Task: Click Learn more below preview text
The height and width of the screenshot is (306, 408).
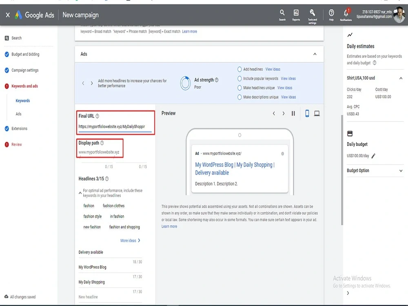Action: point(169,226)
